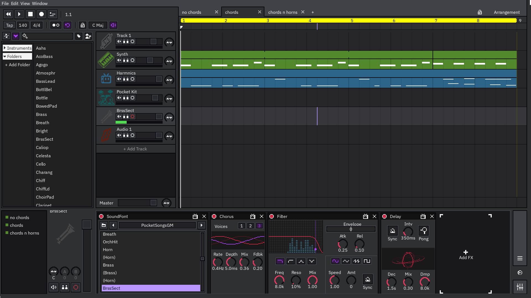Click the rewind to start button
Image resolution: width=531 pixels, height=298 pixels.
tap(8, 14)
